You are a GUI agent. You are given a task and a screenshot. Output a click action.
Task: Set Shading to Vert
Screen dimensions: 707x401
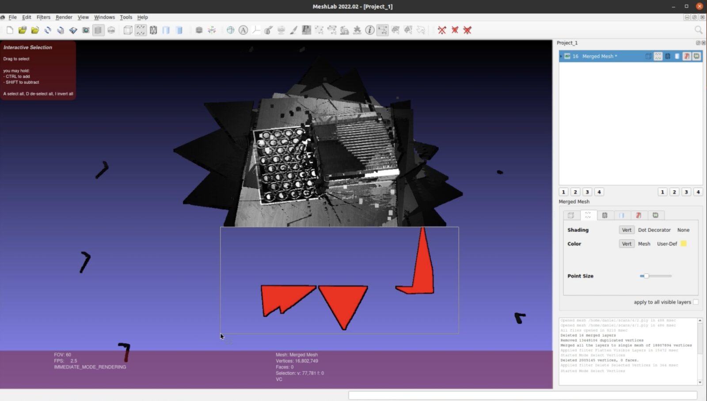click(626, 230)
